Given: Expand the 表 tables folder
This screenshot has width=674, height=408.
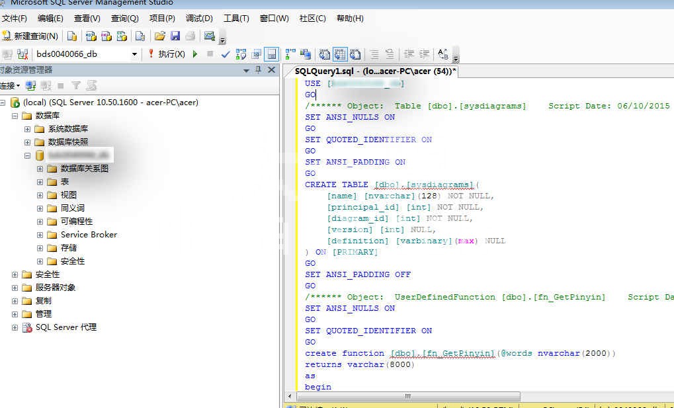Looking at the screenshot, I should (x=40, y=183).
